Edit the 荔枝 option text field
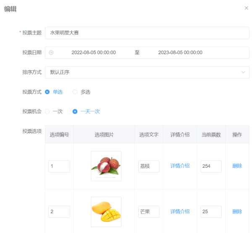The width and height of the screenshot is (252, 233). click(x=149, y=166)
